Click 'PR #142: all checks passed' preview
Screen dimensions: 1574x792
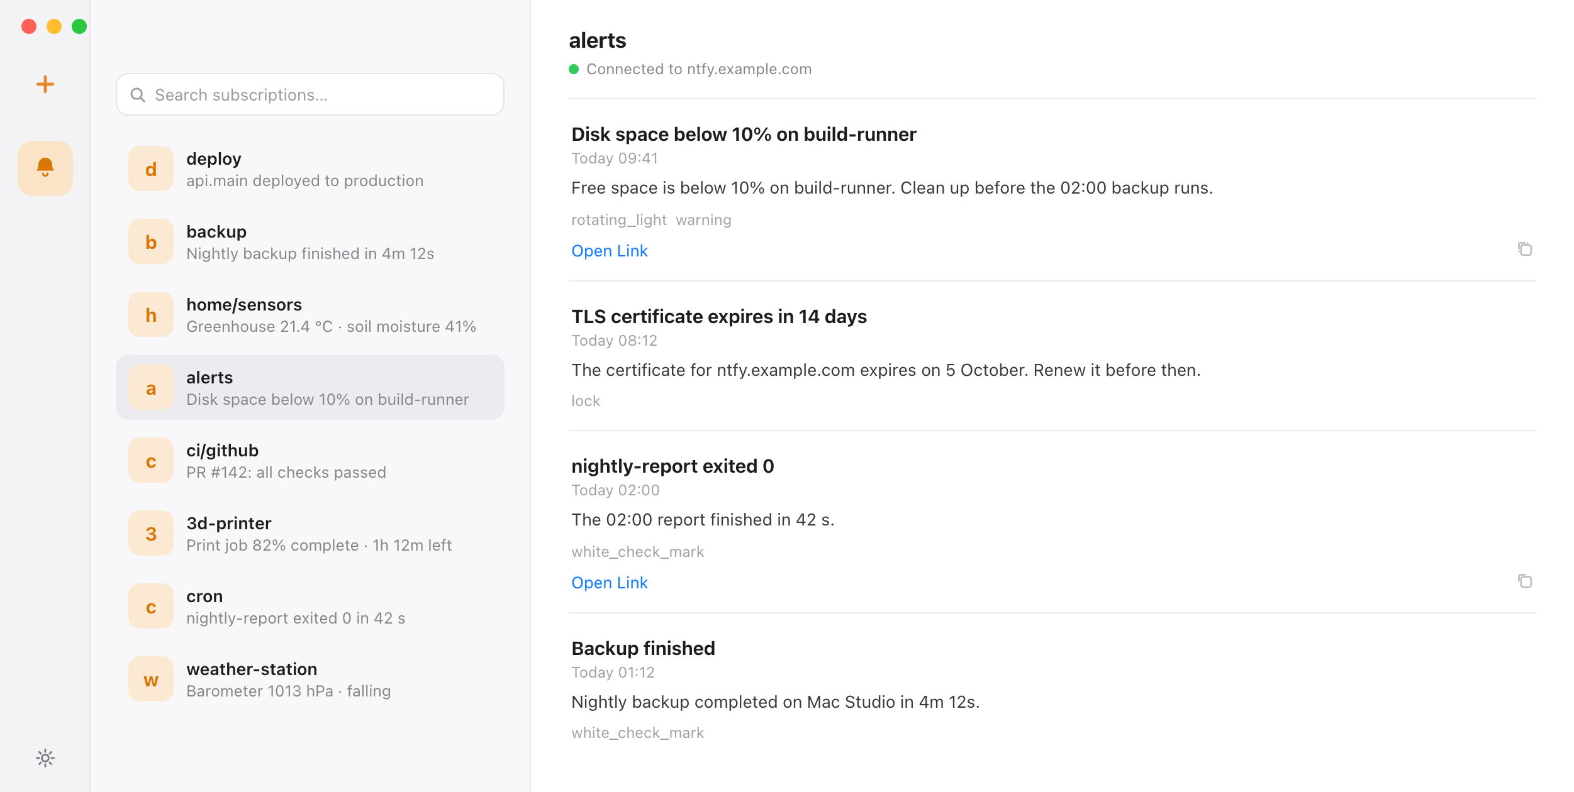tap(286, 472)
